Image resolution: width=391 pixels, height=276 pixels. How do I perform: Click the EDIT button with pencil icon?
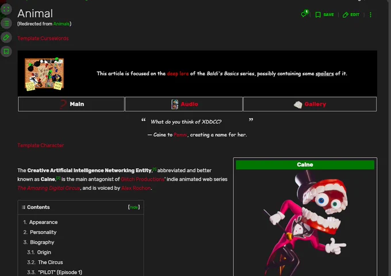coord(351,15)
